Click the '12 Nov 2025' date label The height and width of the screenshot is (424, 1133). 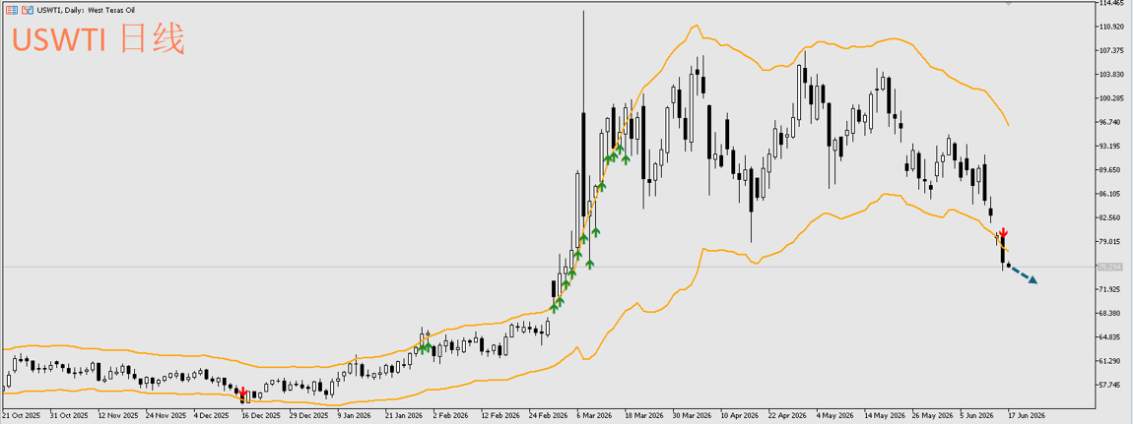coord(118,416)
